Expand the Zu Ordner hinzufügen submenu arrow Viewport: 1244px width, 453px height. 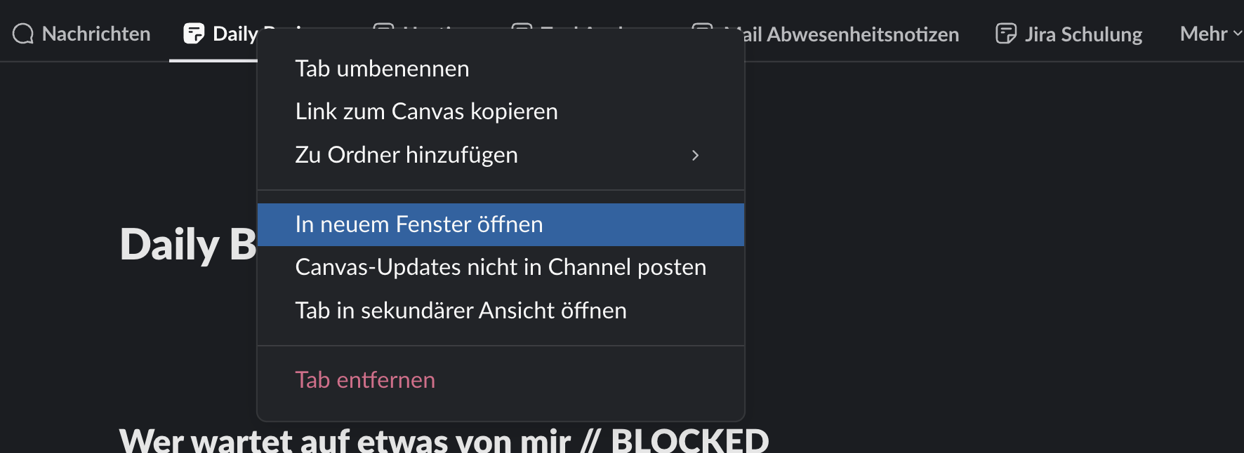pyautogui.click(x=695, y=155)
